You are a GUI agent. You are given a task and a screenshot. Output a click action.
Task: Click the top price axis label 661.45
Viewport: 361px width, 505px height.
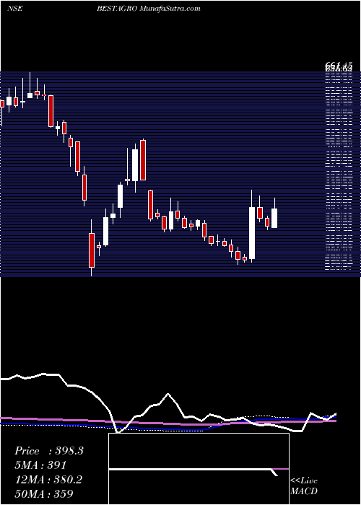coord(338,66)
